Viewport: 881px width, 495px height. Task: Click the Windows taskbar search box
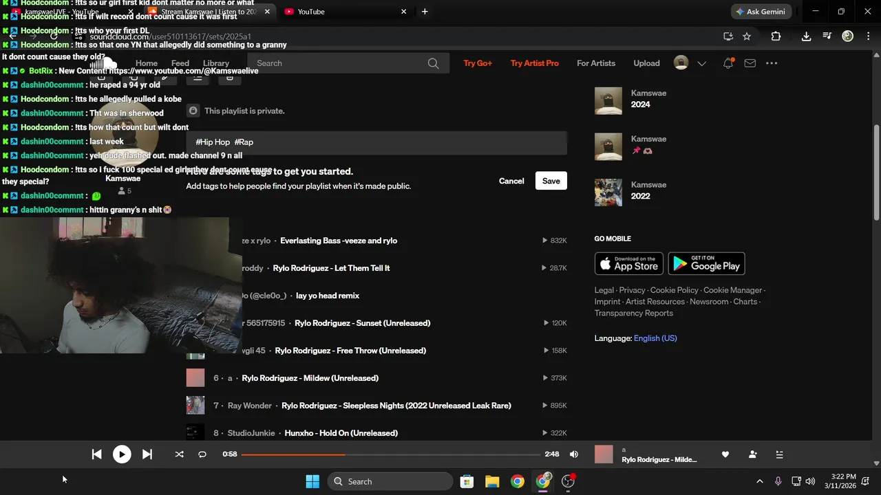pyautogui.click(x=390, y=481)
